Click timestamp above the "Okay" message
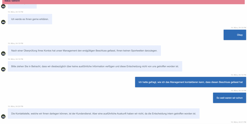This screenshot has height=124, width=247. tap(238, 28)
